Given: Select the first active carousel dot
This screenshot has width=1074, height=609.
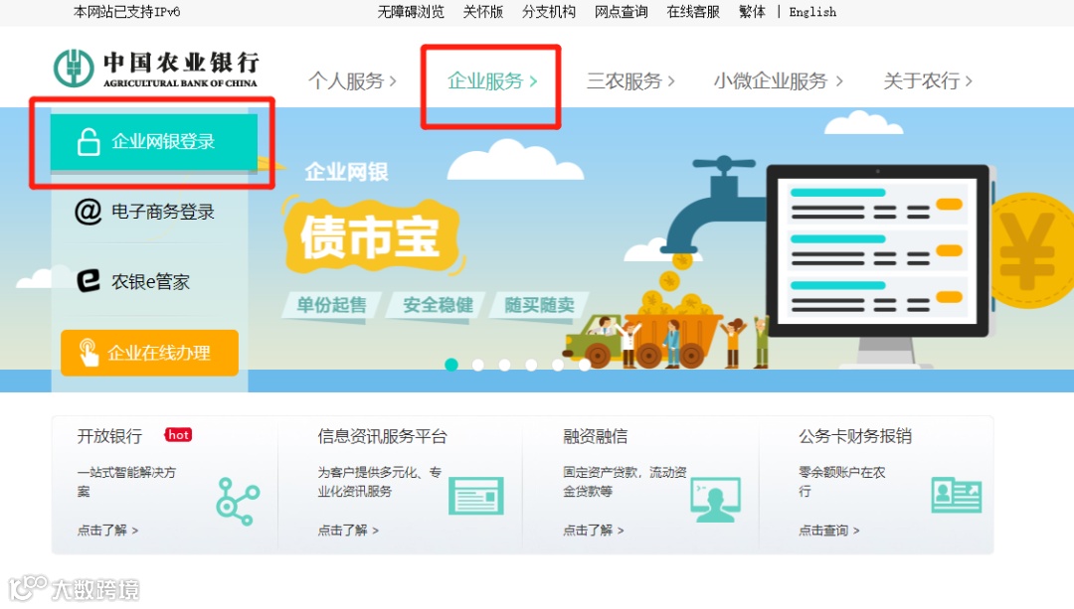Looking at the screenshot, I should pyautogui.click(x=451, y=365).
